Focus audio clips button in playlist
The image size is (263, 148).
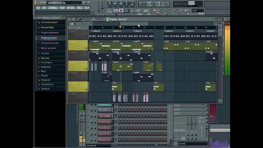coord(78,24)
